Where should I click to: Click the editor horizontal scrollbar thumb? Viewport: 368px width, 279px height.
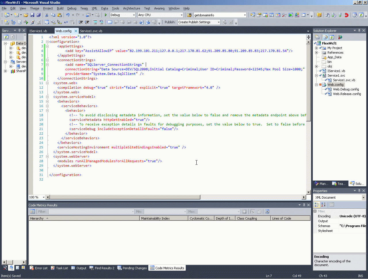125,197
